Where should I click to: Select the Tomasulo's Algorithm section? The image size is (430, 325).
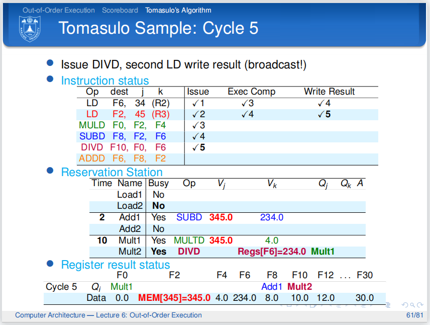click(178, 10)
